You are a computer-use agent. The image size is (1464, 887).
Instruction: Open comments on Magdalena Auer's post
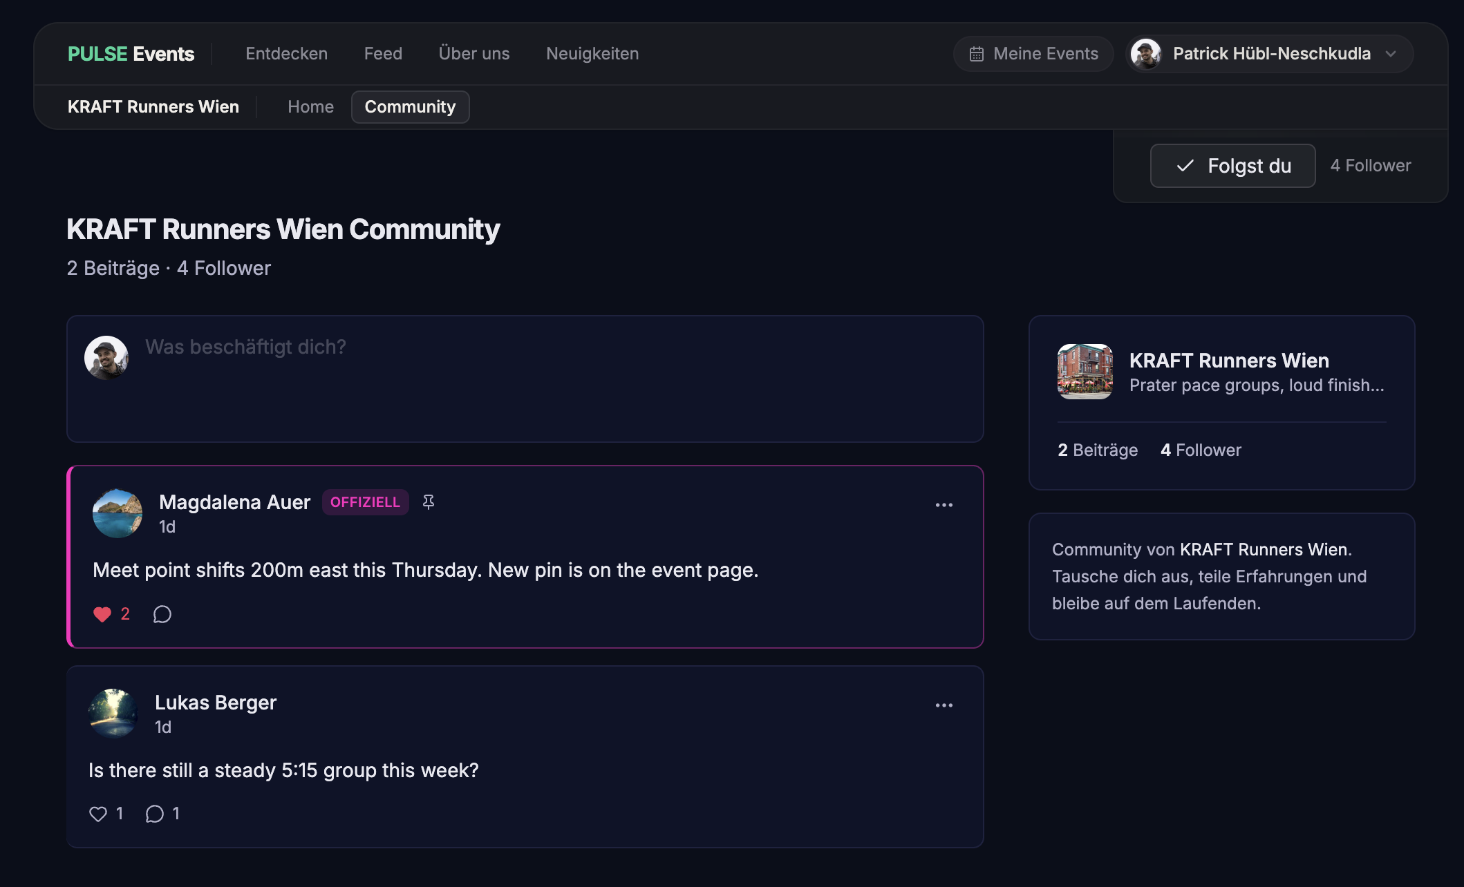point(162,614)
